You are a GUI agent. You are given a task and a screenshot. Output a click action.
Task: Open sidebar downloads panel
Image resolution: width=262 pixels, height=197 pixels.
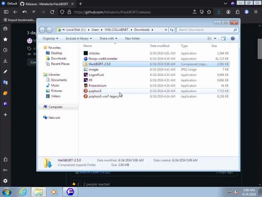(5, 61)
